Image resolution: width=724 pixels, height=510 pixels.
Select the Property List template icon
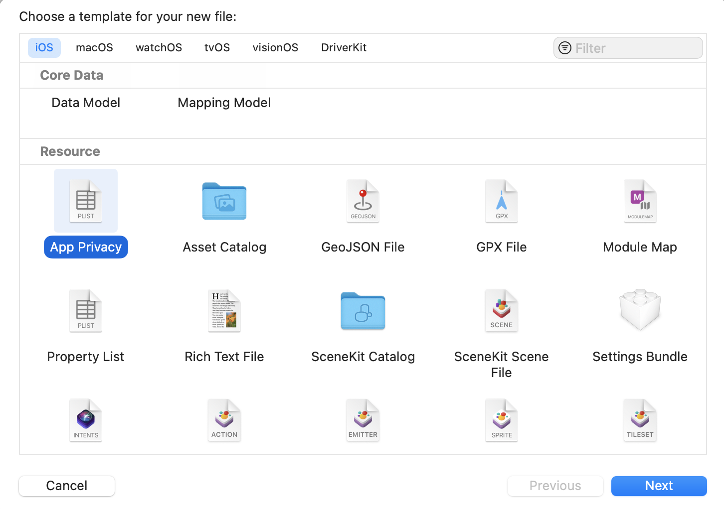pos(86,311)
